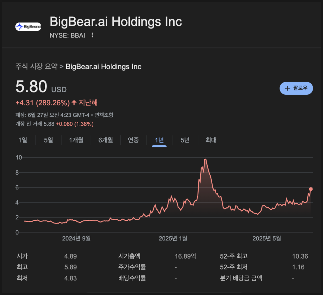Switch to the 6개월 chart range
Screen dimensions: 323x295
106,140
